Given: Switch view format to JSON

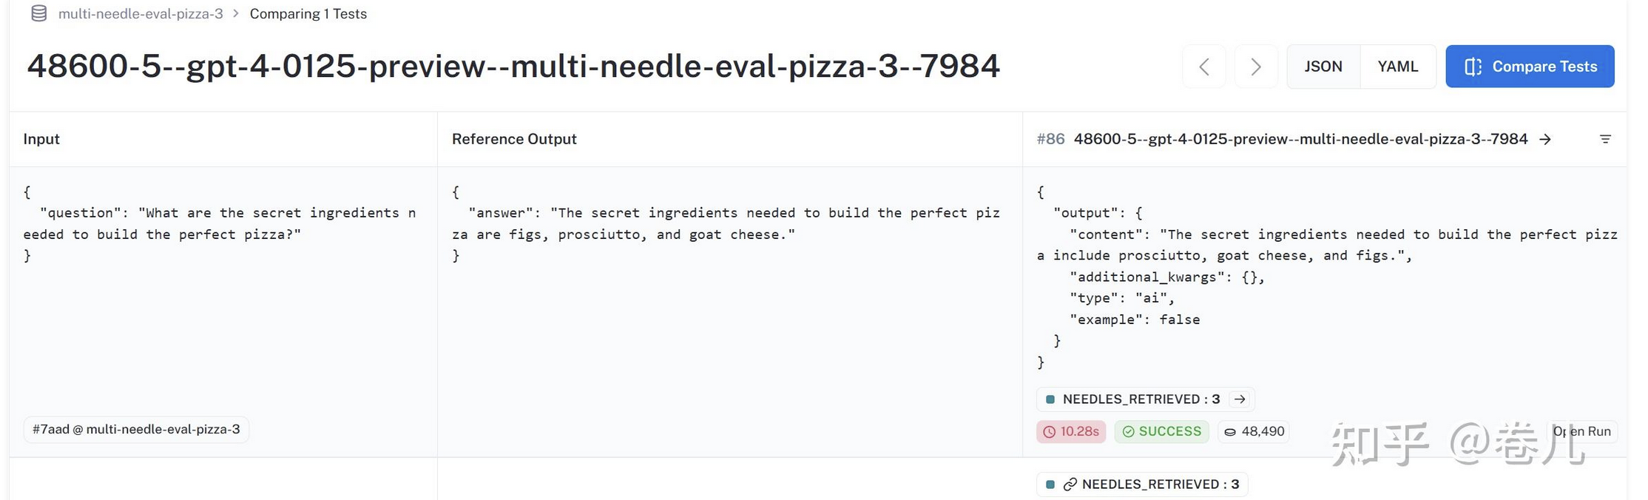Looking at the screenshot, I should (1323, 67).
